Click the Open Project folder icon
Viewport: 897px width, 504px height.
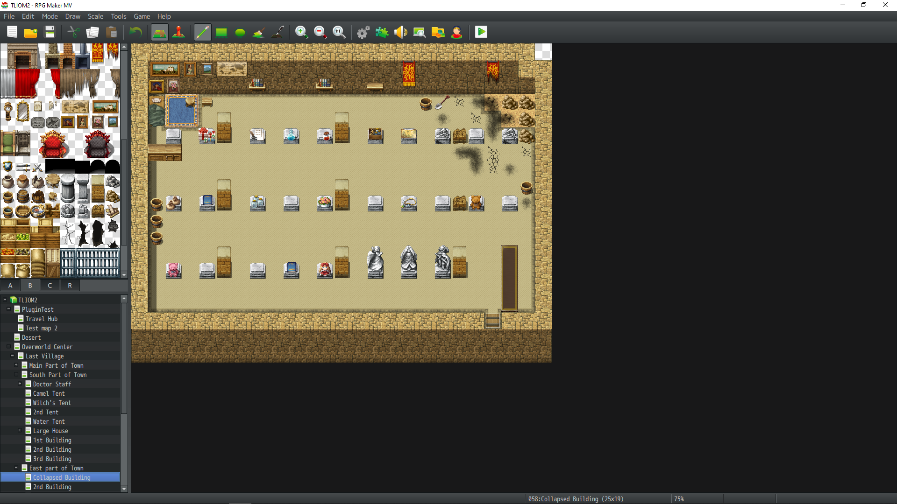coord(31,32)
